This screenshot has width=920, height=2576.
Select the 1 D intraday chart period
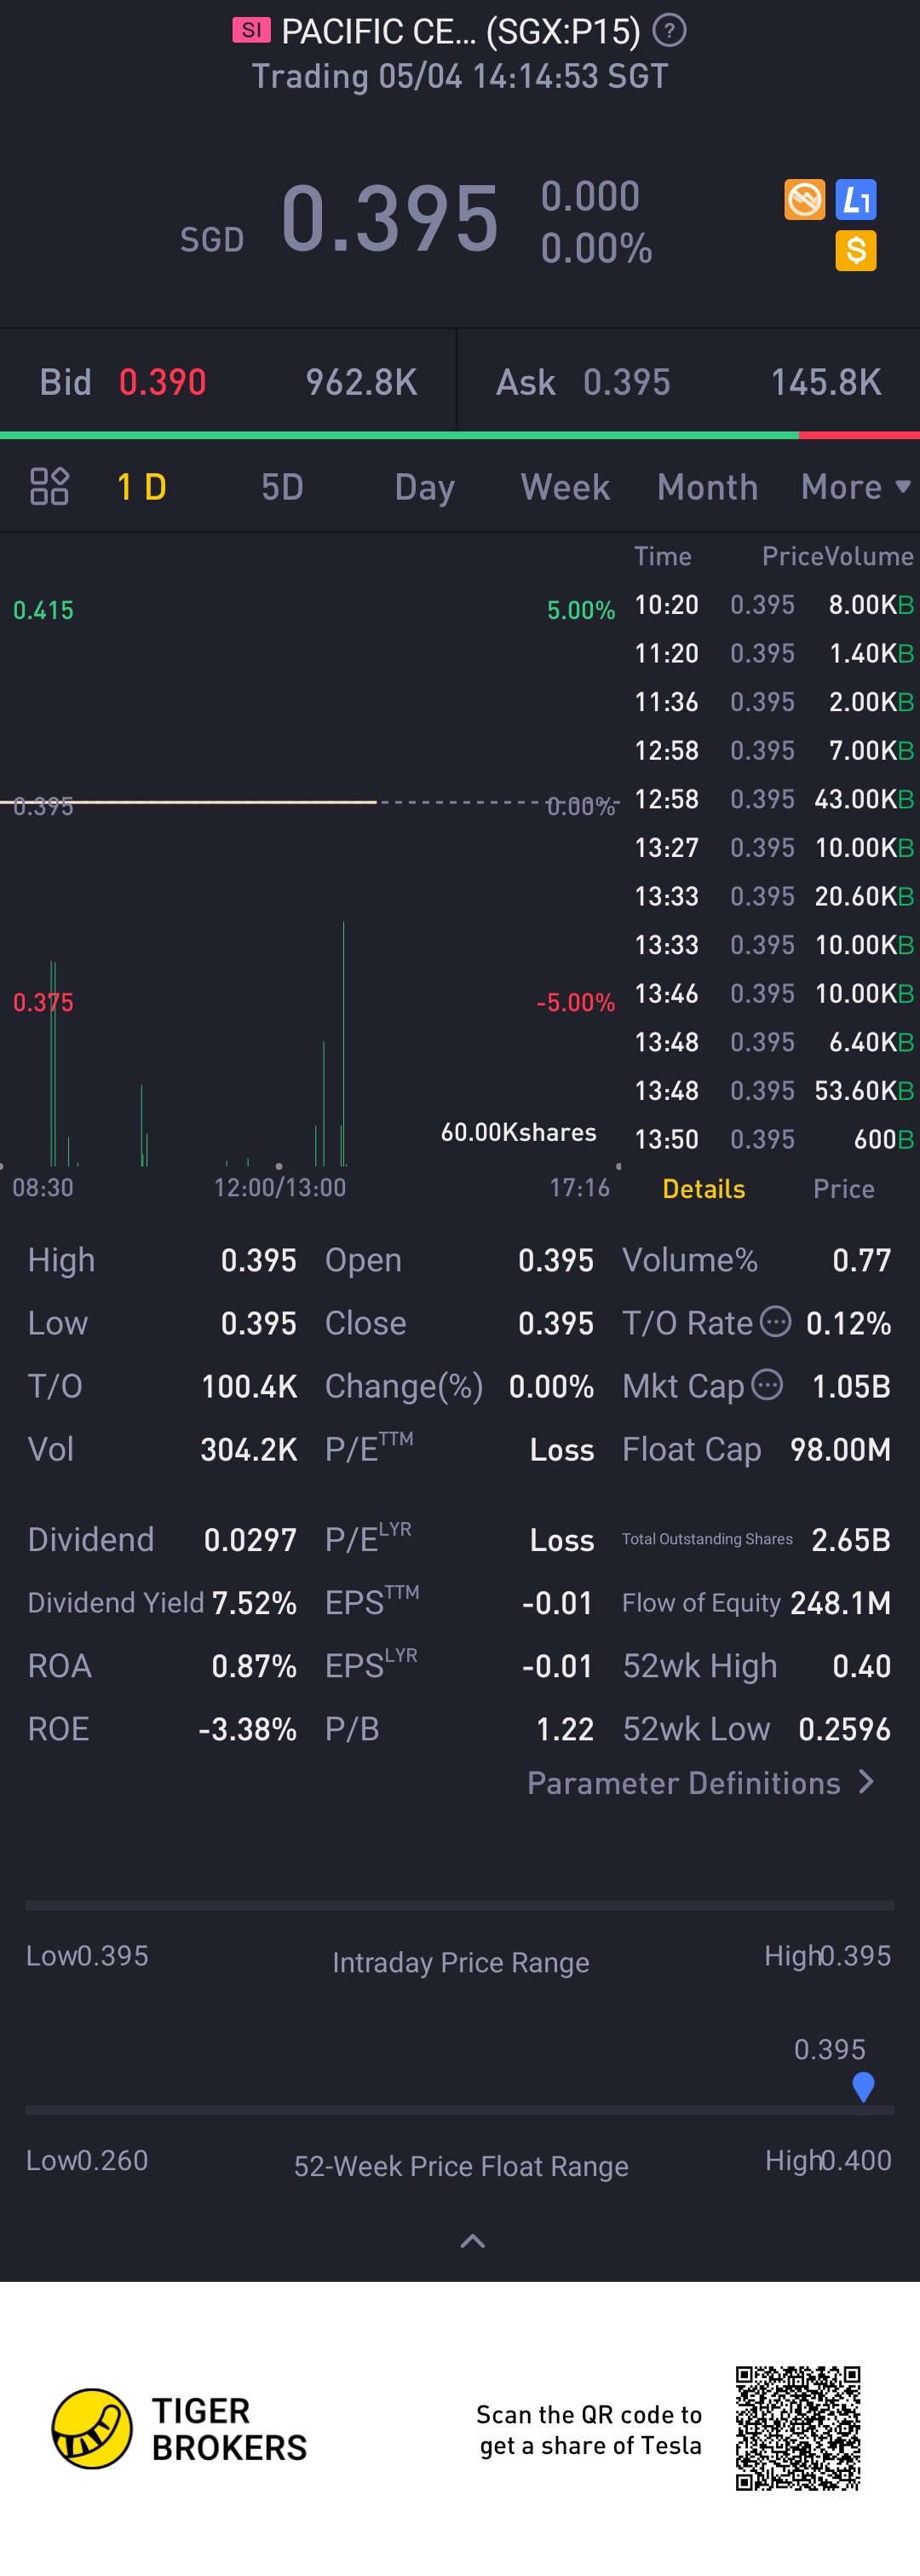142,487
